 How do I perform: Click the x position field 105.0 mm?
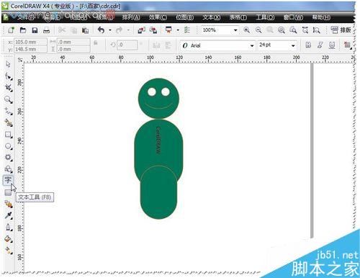coord(30,42)
